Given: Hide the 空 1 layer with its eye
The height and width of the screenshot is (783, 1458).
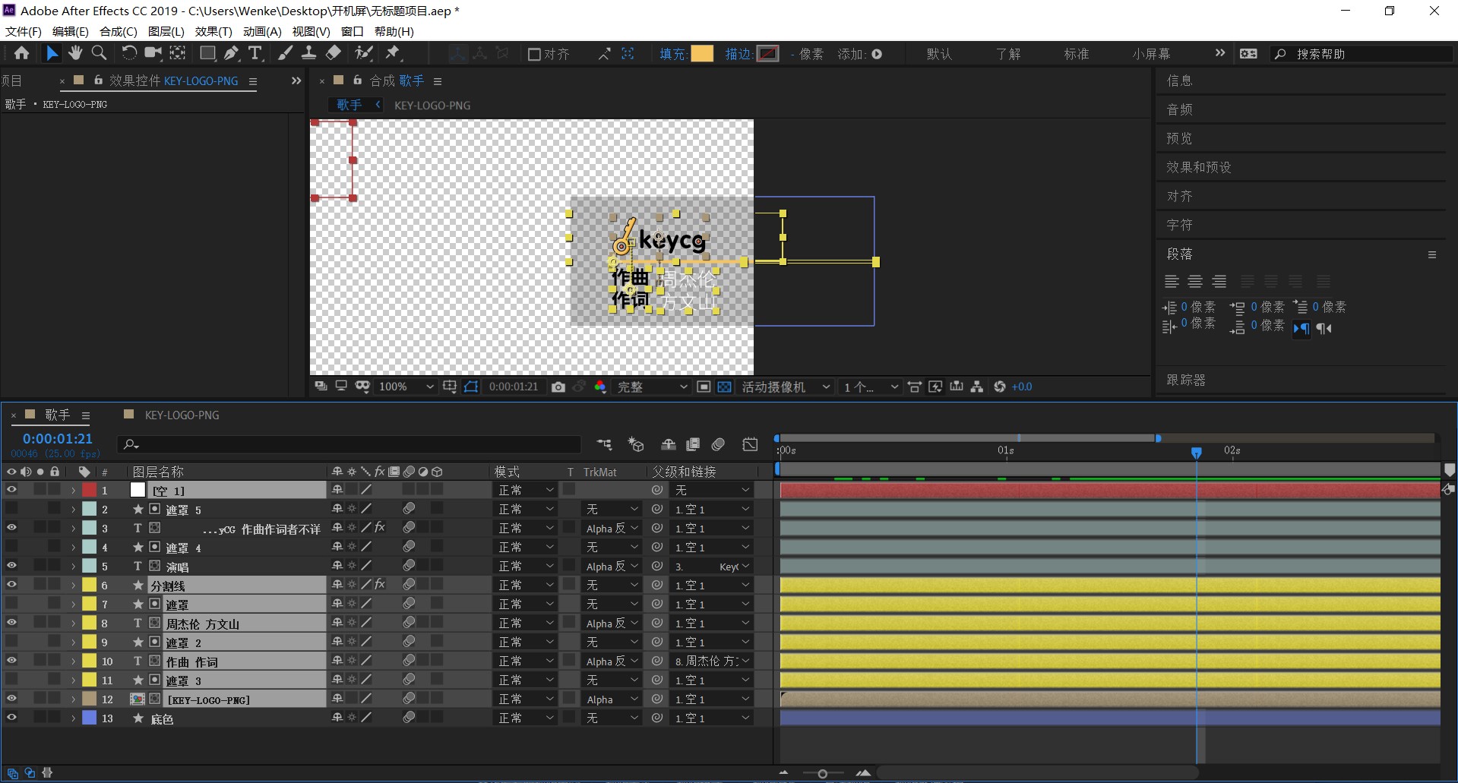Looking at the screenshot, I should pyautogui.click(x=11, y=491).
